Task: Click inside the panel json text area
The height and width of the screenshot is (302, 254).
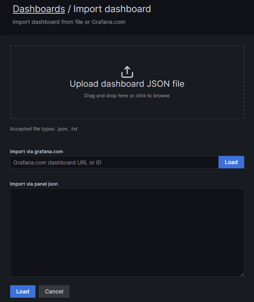Action: tap(127, 232)
